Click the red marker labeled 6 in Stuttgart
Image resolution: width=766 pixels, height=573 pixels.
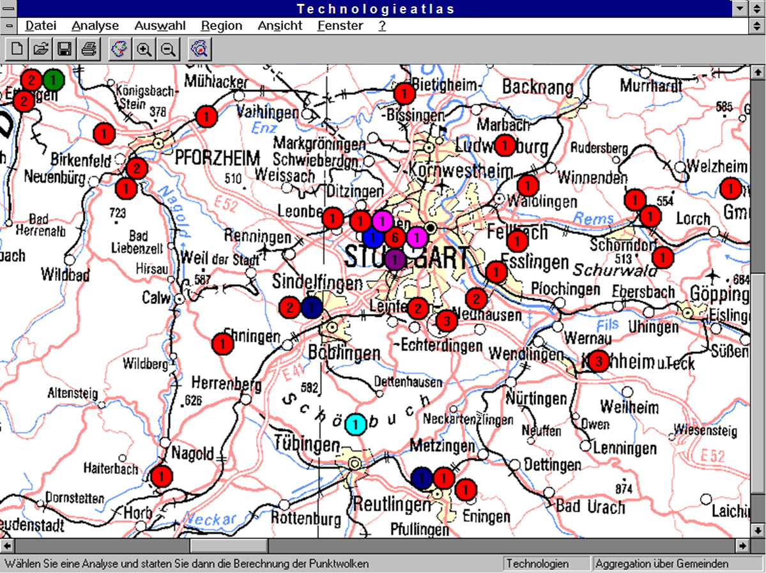pos(395,238)
